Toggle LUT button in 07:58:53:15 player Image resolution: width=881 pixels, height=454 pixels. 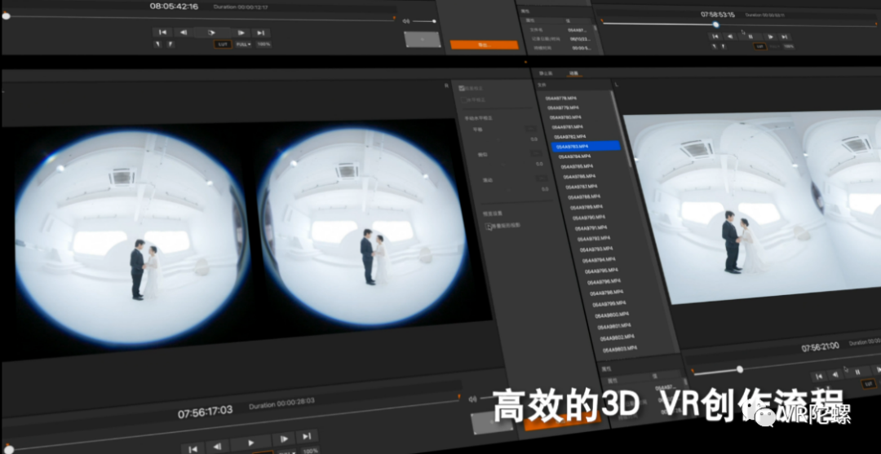coord(760,46)
